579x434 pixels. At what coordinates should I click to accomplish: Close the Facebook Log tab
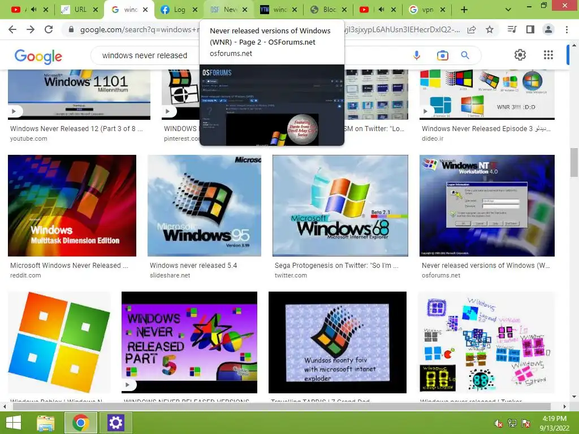click(195, 10)
